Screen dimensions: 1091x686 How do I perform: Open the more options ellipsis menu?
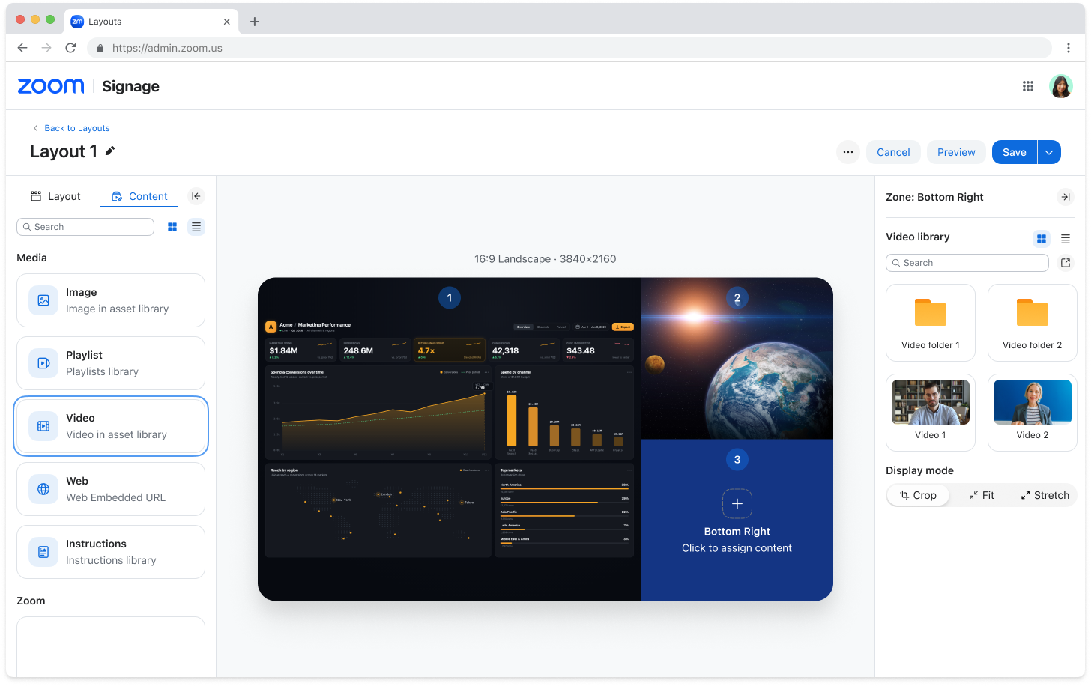[848, 152]
